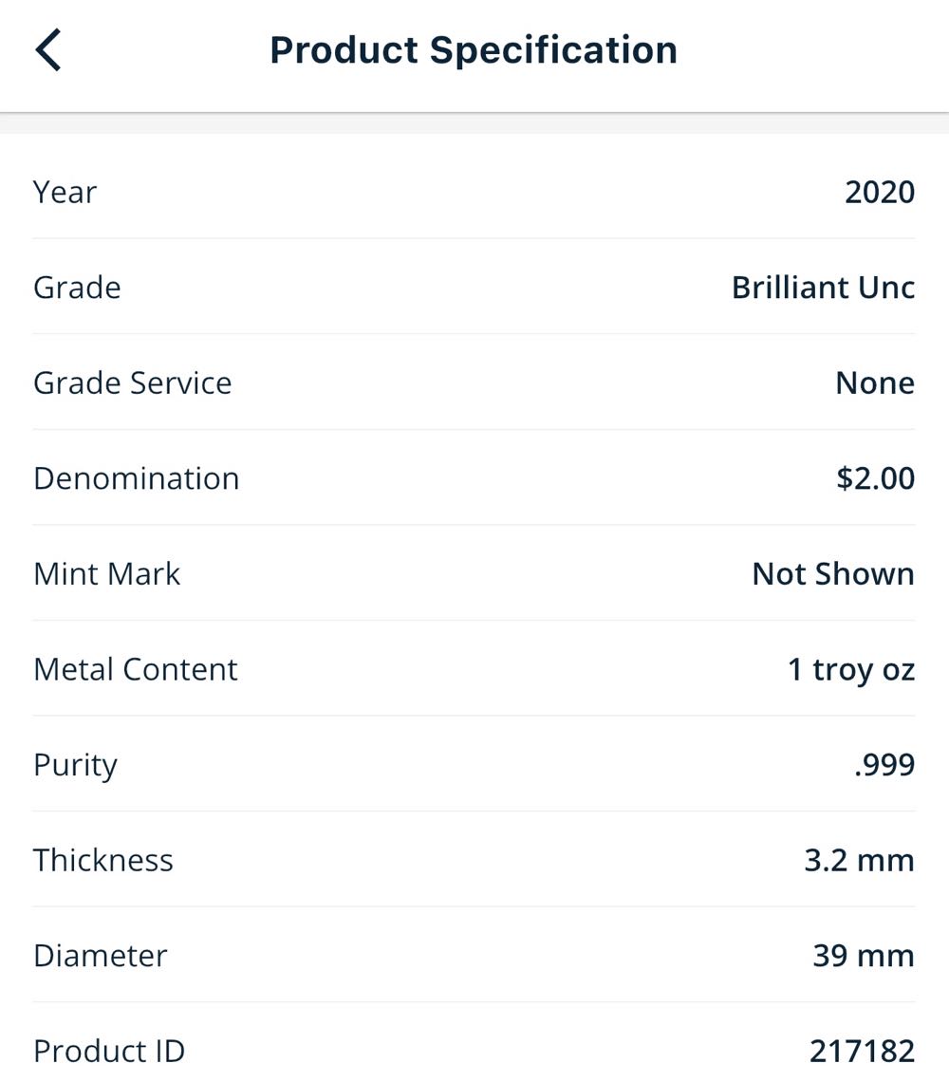Viewport: 949px width, 1082px height.
Task: Select the .999 purity value
Action: pyautogui.click(x=884, y=765)
